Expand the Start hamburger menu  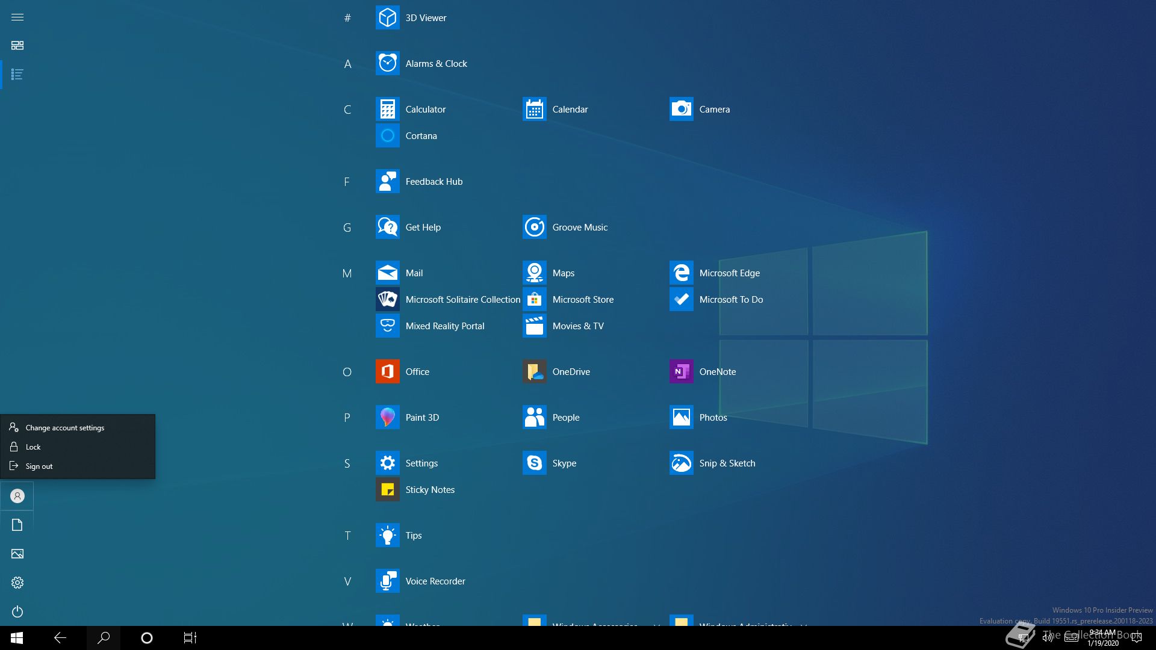coord(17,17)
